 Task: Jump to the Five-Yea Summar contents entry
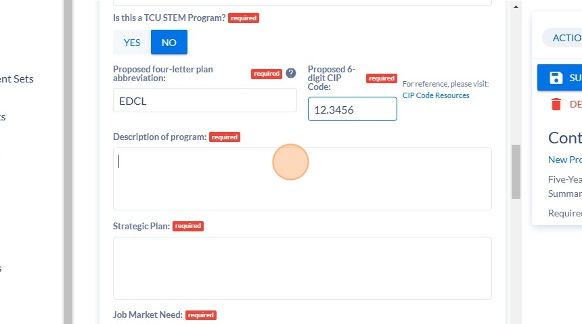tap(565, 186)
